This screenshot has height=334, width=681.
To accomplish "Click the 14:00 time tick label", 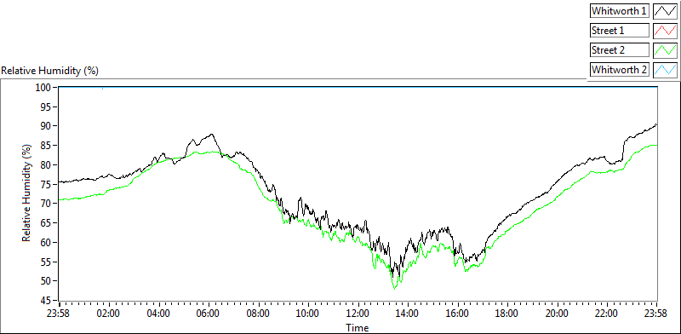I will [x=408, y=314].
